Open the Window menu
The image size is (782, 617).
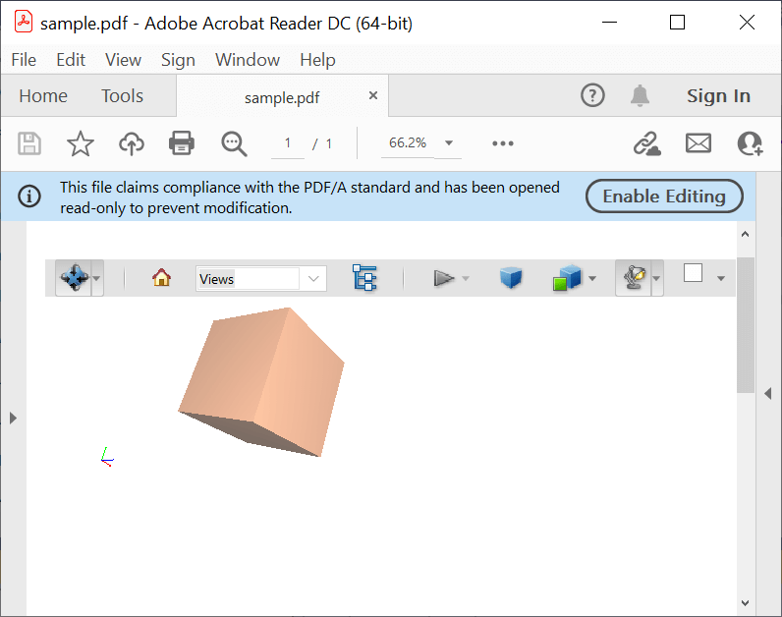tap(248, 60)
